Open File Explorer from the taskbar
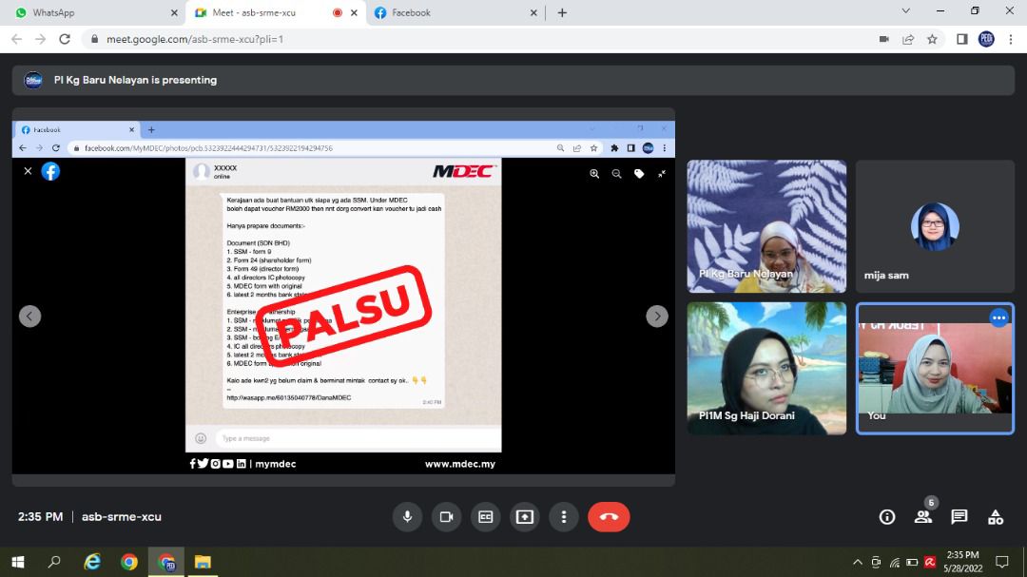 coord(203,562)
